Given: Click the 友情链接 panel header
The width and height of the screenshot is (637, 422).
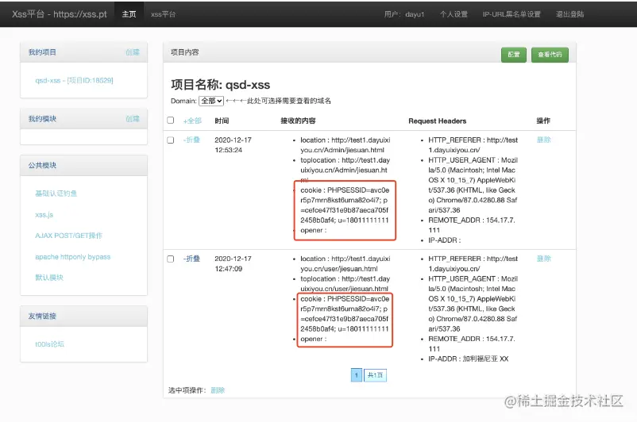Looking at the screenshot, I should (x=83, y=316).
